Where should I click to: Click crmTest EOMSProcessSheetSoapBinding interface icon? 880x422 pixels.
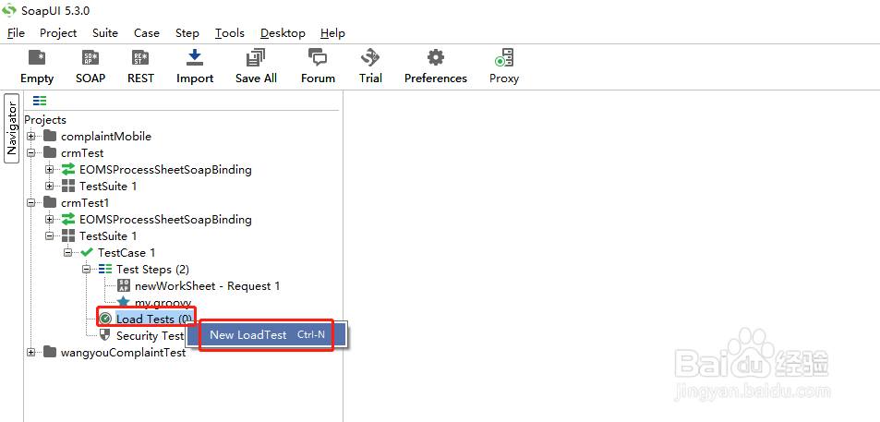point(68,169)
